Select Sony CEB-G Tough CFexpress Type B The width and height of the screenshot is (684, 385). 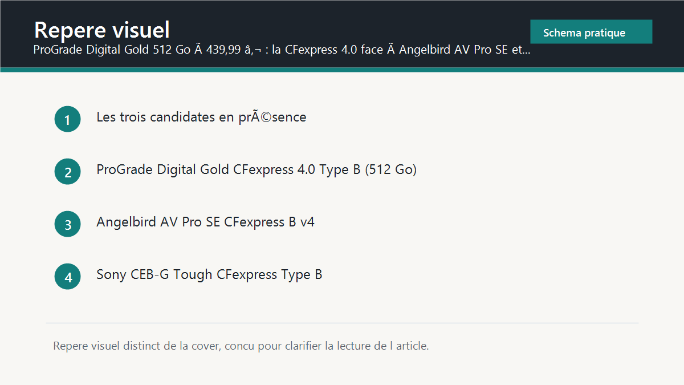(209, 275)
